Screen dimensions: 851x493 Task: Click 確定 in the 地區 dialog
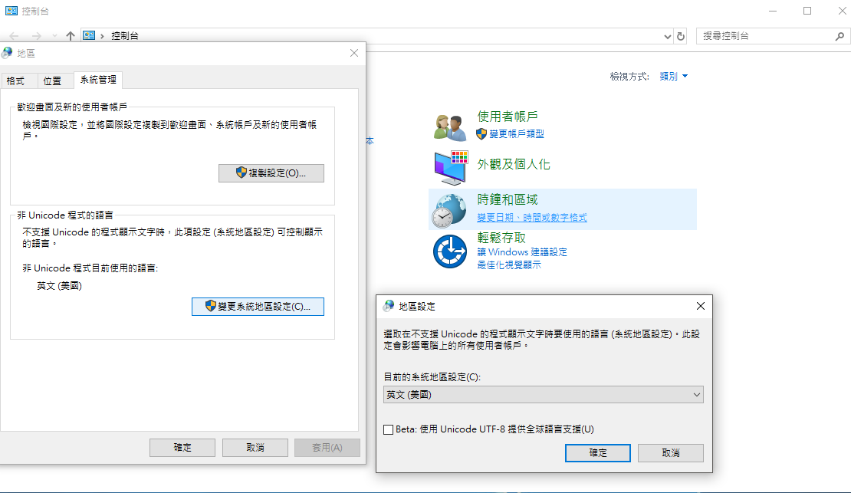point(182,448)
